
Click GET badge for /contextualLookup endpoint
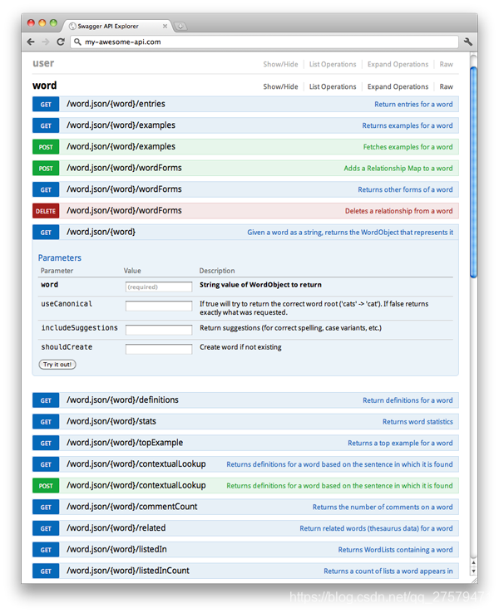[x=46, y=464]
